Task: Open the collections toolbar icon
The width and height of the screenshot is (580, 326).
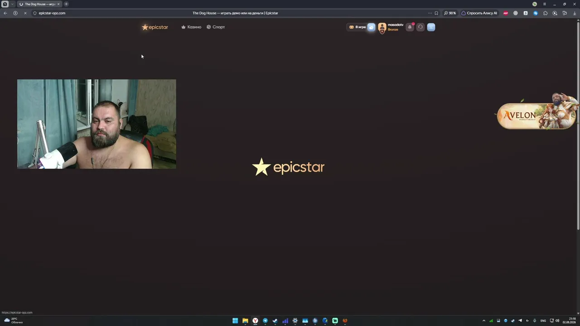Action: 565,13
